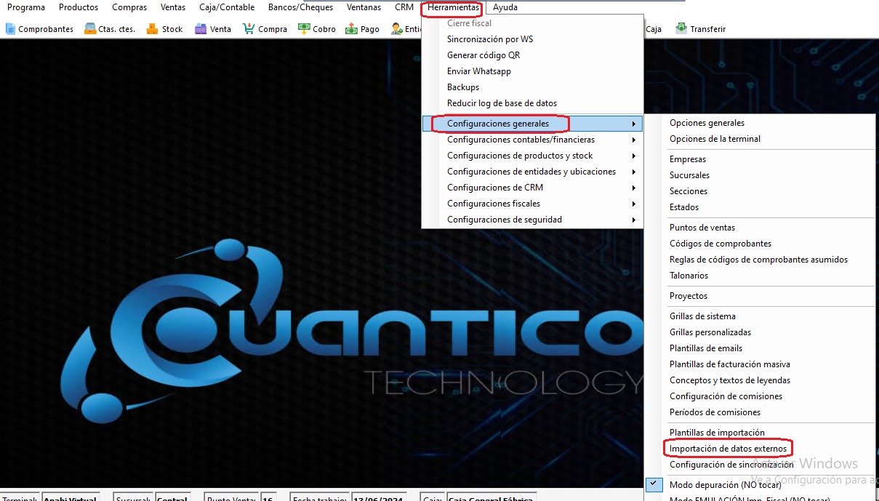The image size is (879, 501).
Task: Choose Enviar Whatsapp from Herramientas menu
Action: [478, 71]
